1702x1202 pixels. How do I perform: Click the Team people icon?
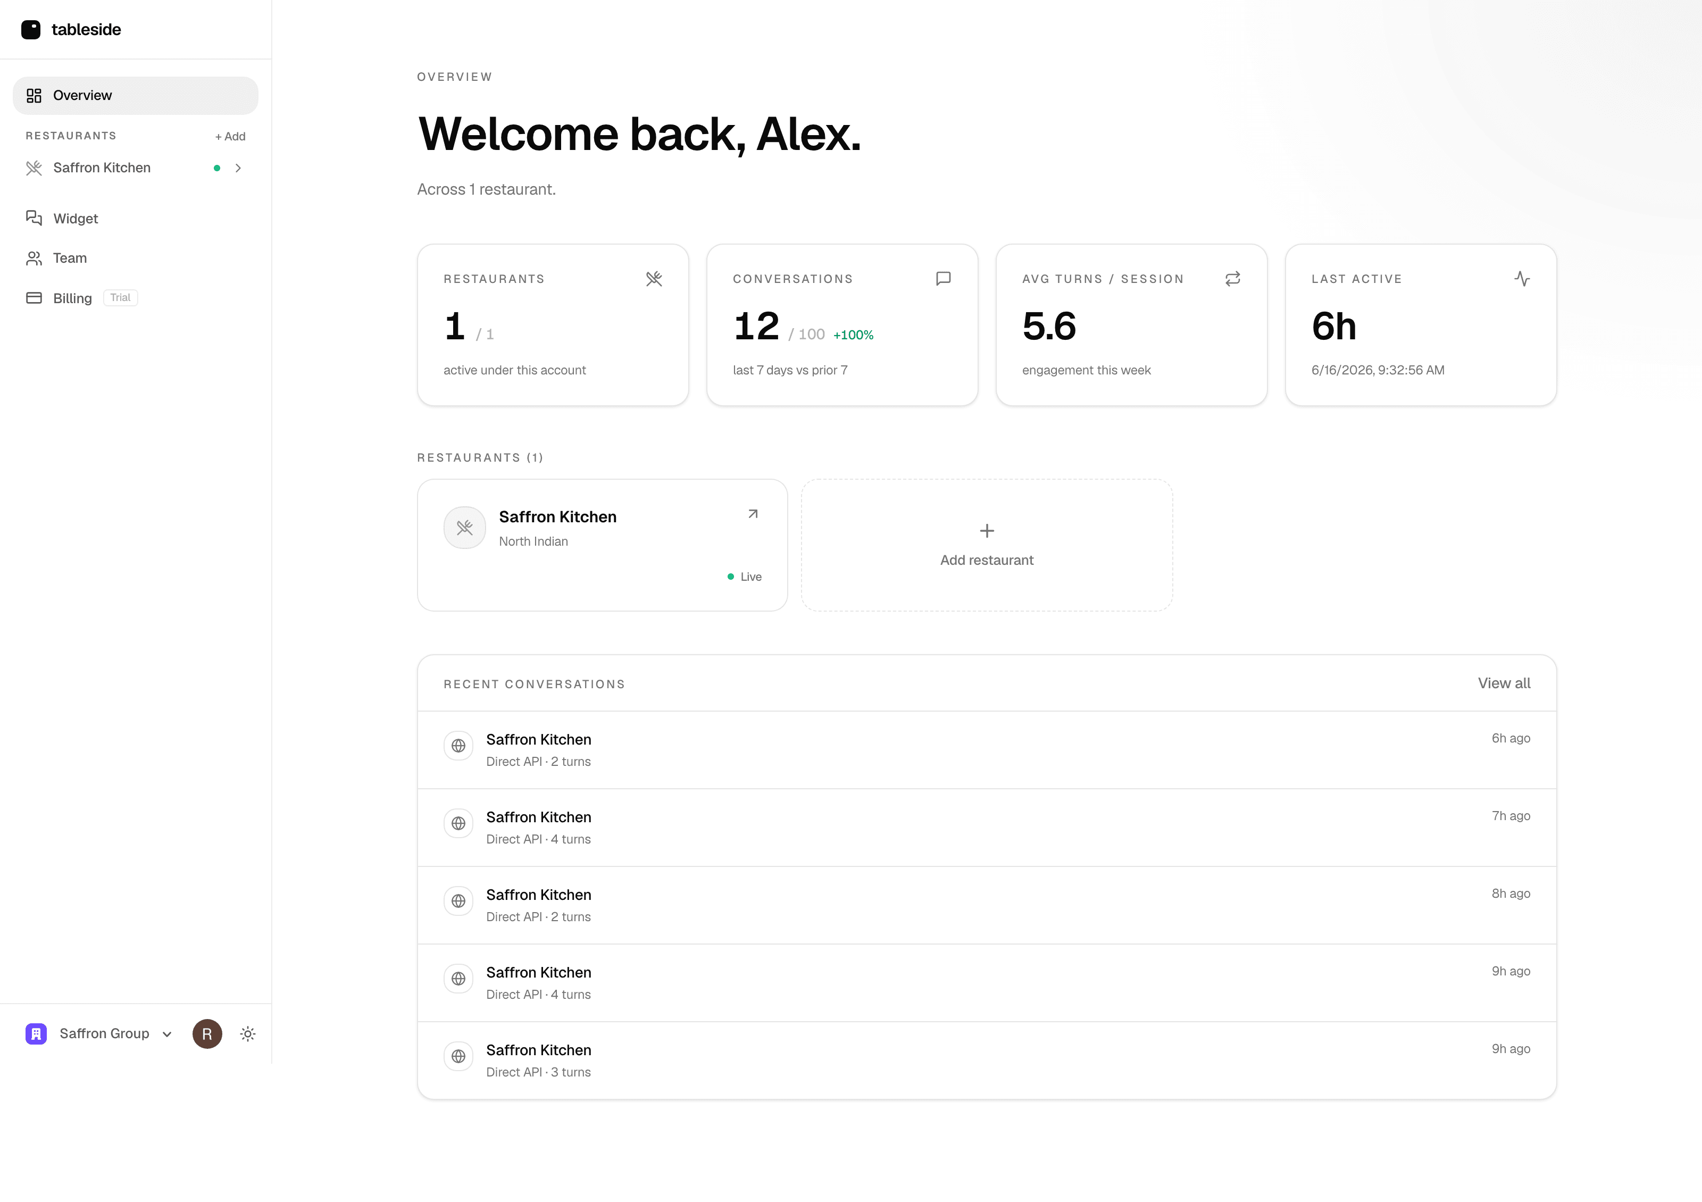[x=34, y=258]
